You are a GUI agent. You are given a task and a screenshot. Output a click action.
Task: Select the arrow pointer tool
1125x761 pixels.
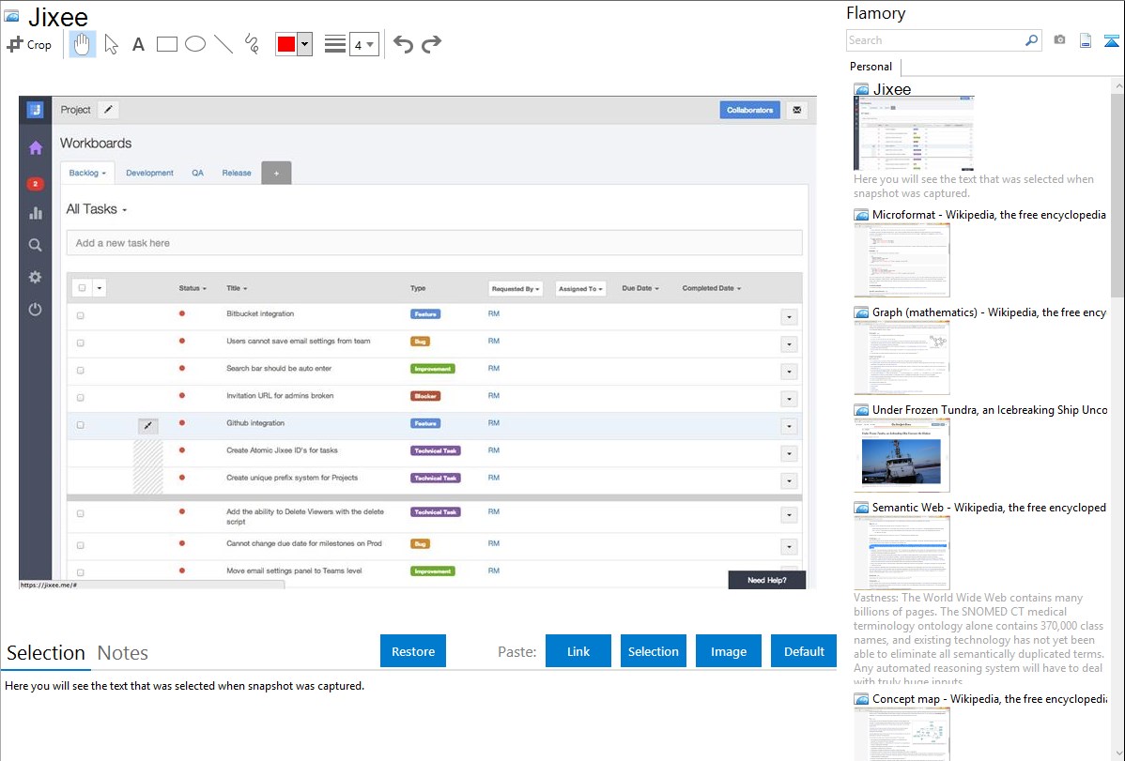pos(111,44)
